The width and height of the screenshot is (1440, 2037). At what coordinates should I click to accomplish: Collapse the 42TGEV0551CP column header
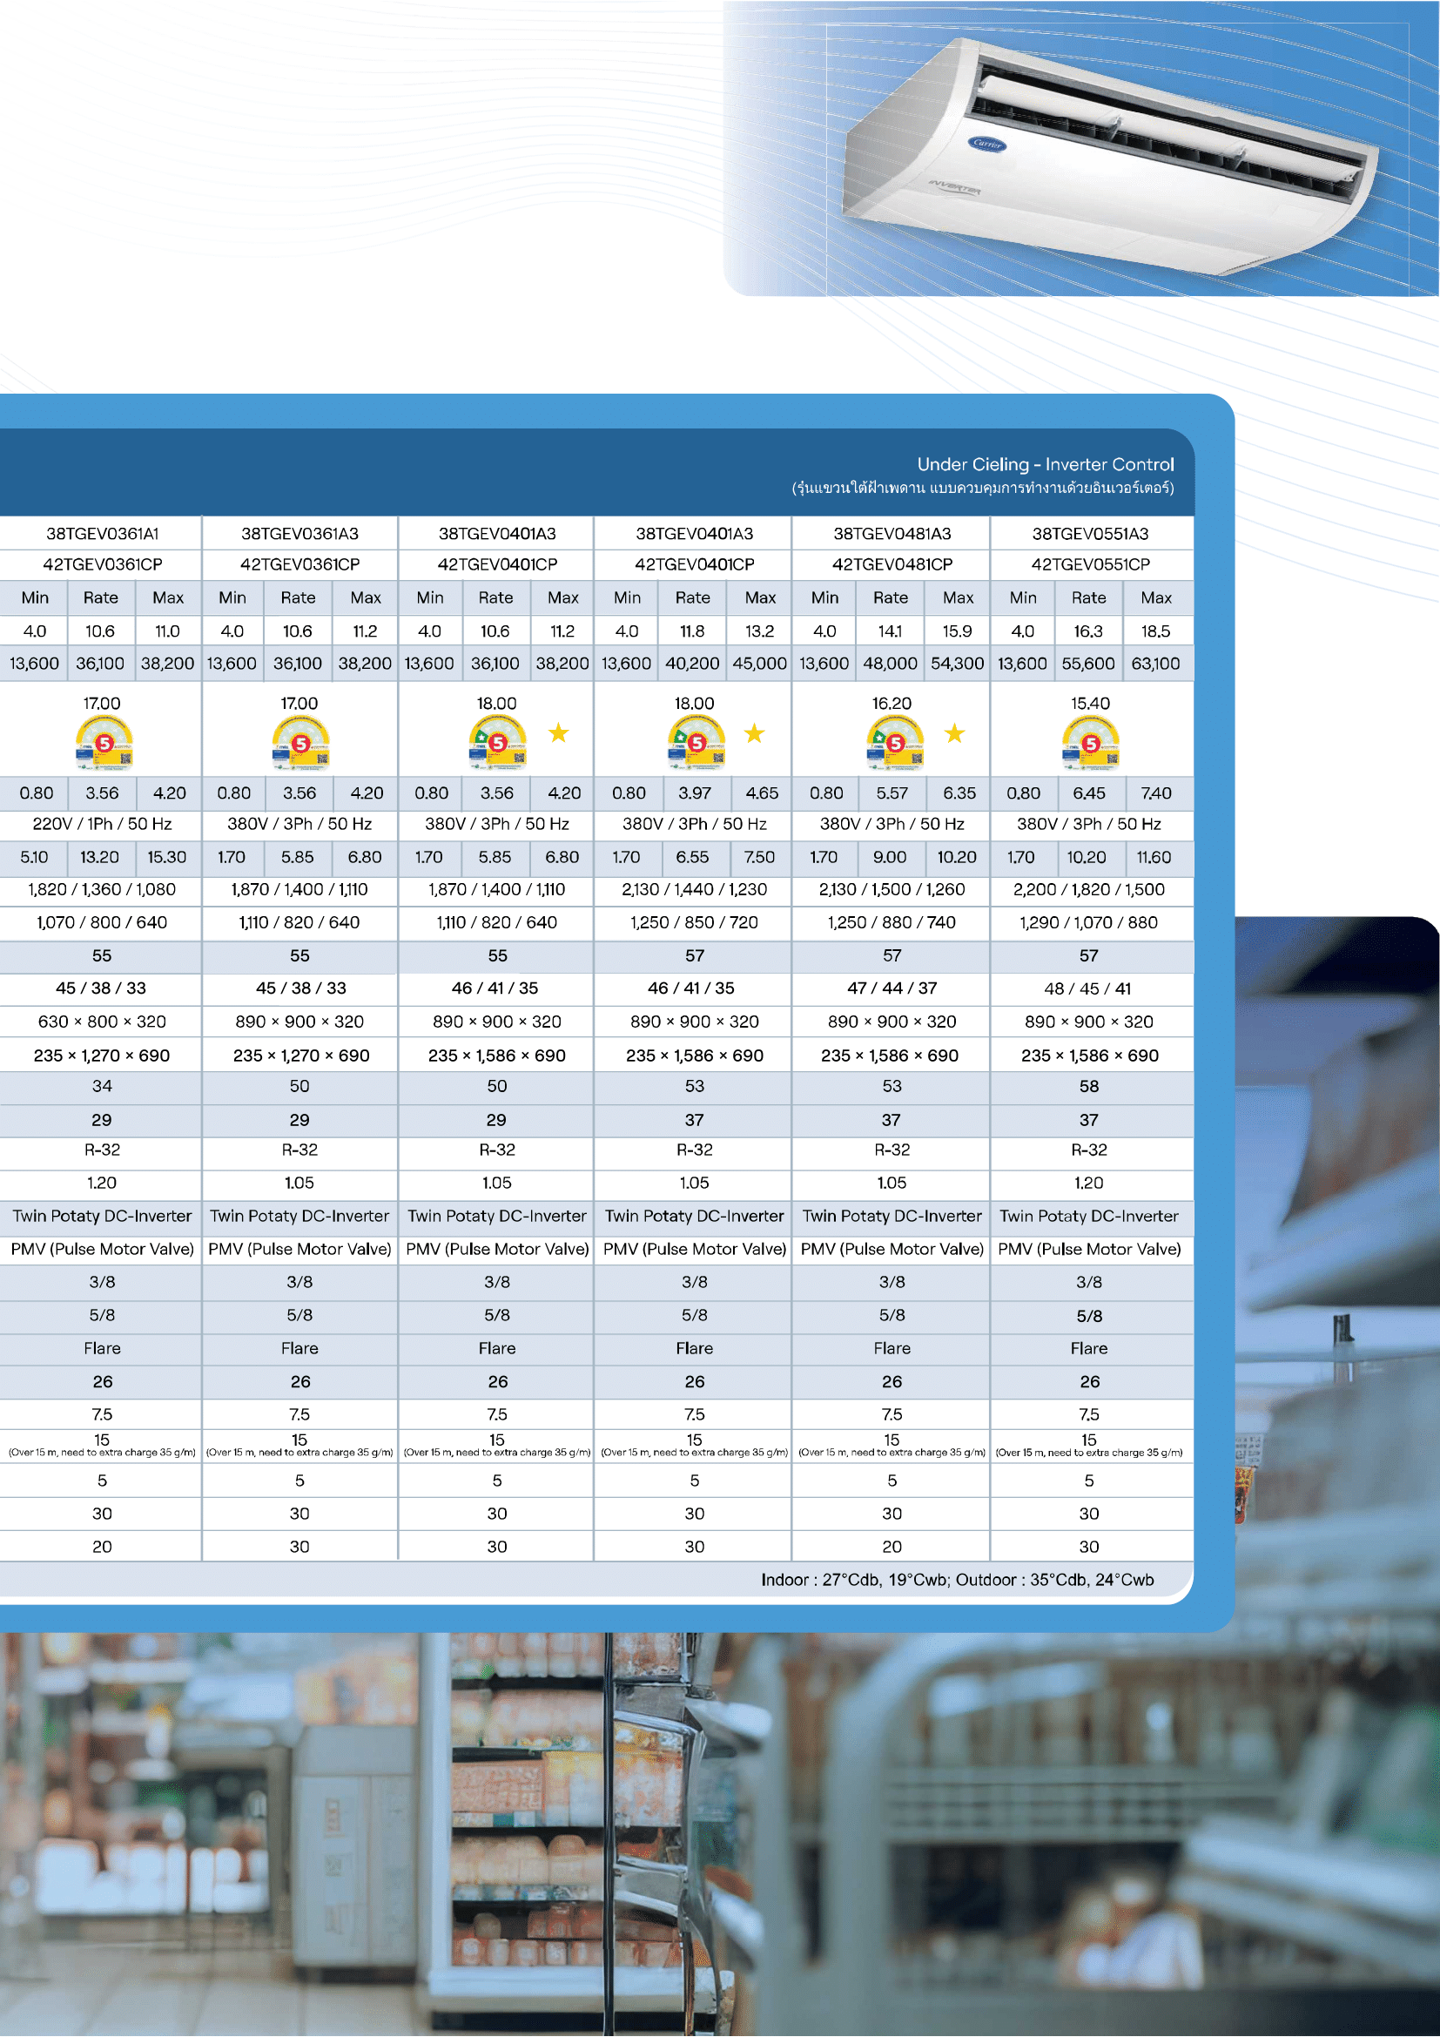[x=1091, y=565]
